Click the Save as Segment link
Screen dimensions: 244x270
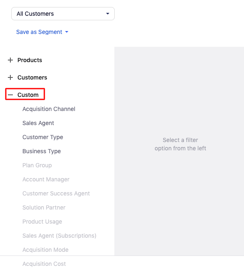pyautogui.click(x=39, y=32)
